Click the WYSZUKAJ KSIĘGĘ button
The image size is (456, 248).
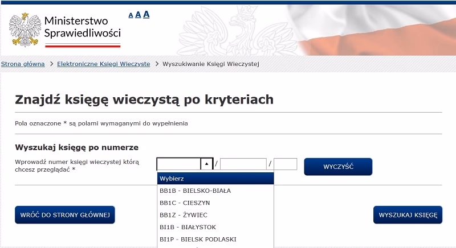point(408,215)
